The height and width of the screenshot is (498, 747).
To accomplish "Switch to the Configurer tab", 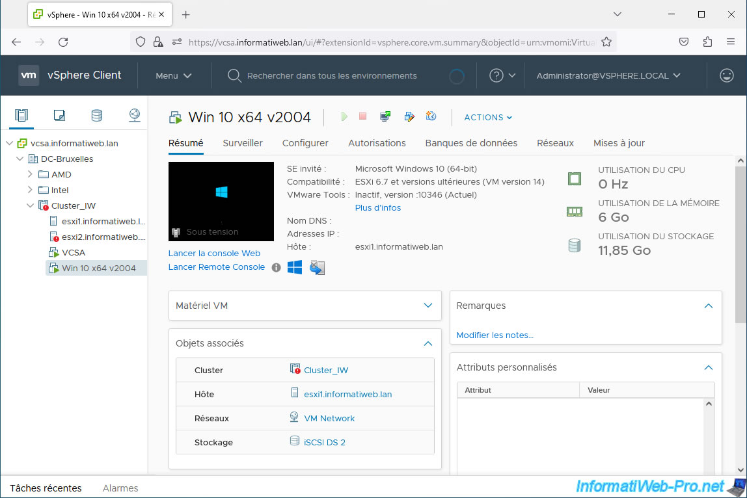I will pyautogui.click(x=305, y=143).
